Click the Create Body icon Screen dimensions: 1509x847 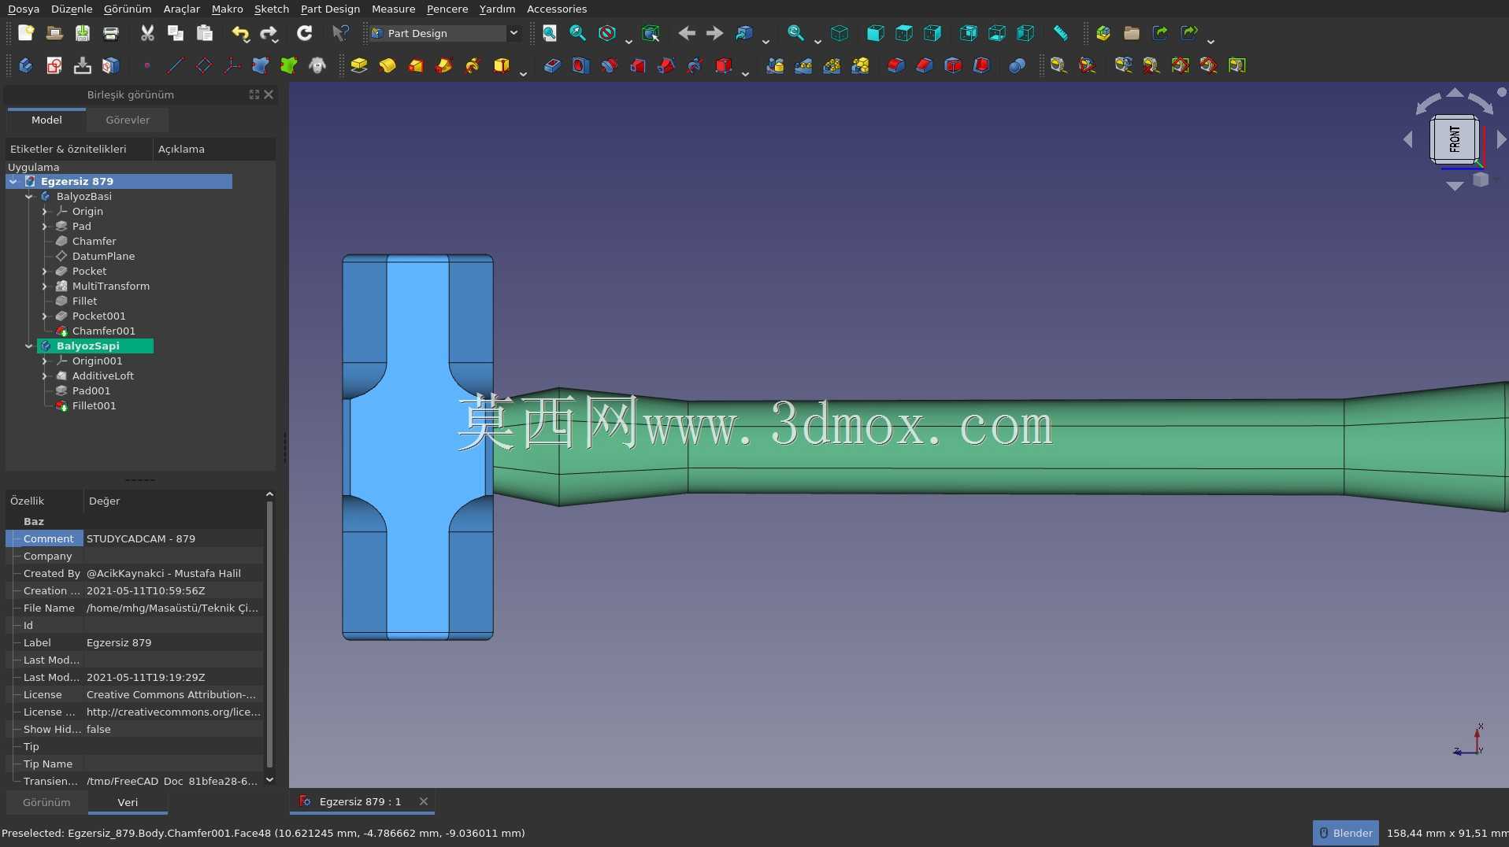point(25,65)
